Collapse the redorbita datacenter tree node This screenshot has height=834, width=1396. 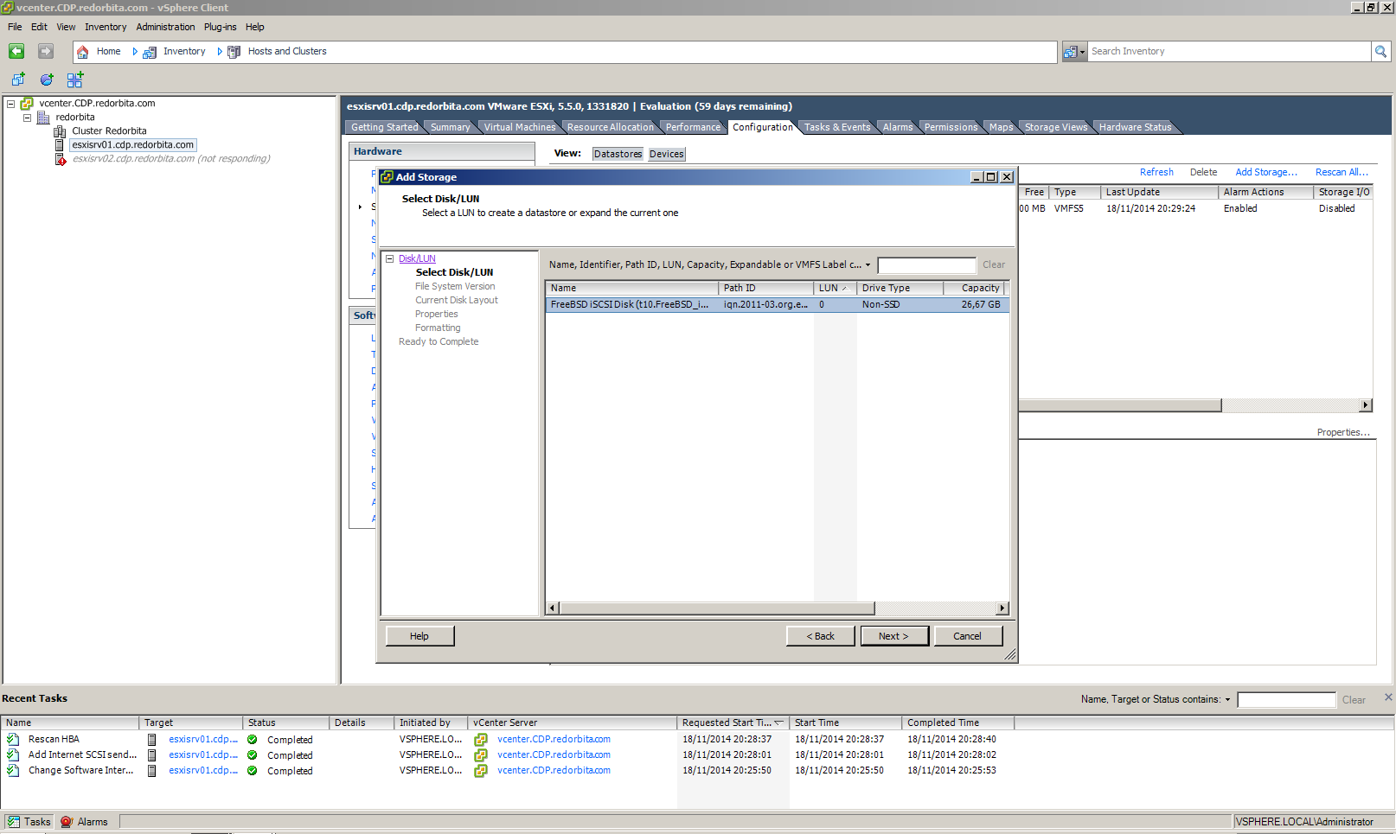(x=27, y=118)
